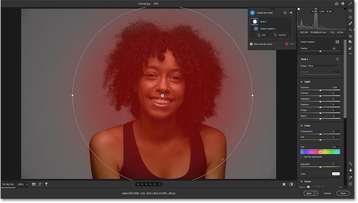Viewport: 358px width, 203px height.
Task: Click the Color swatch box with X
Action: coord(336,174)
